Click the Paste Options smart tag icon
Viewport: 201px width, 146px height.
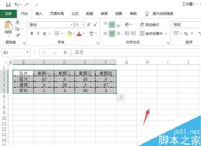click(121, 98)
